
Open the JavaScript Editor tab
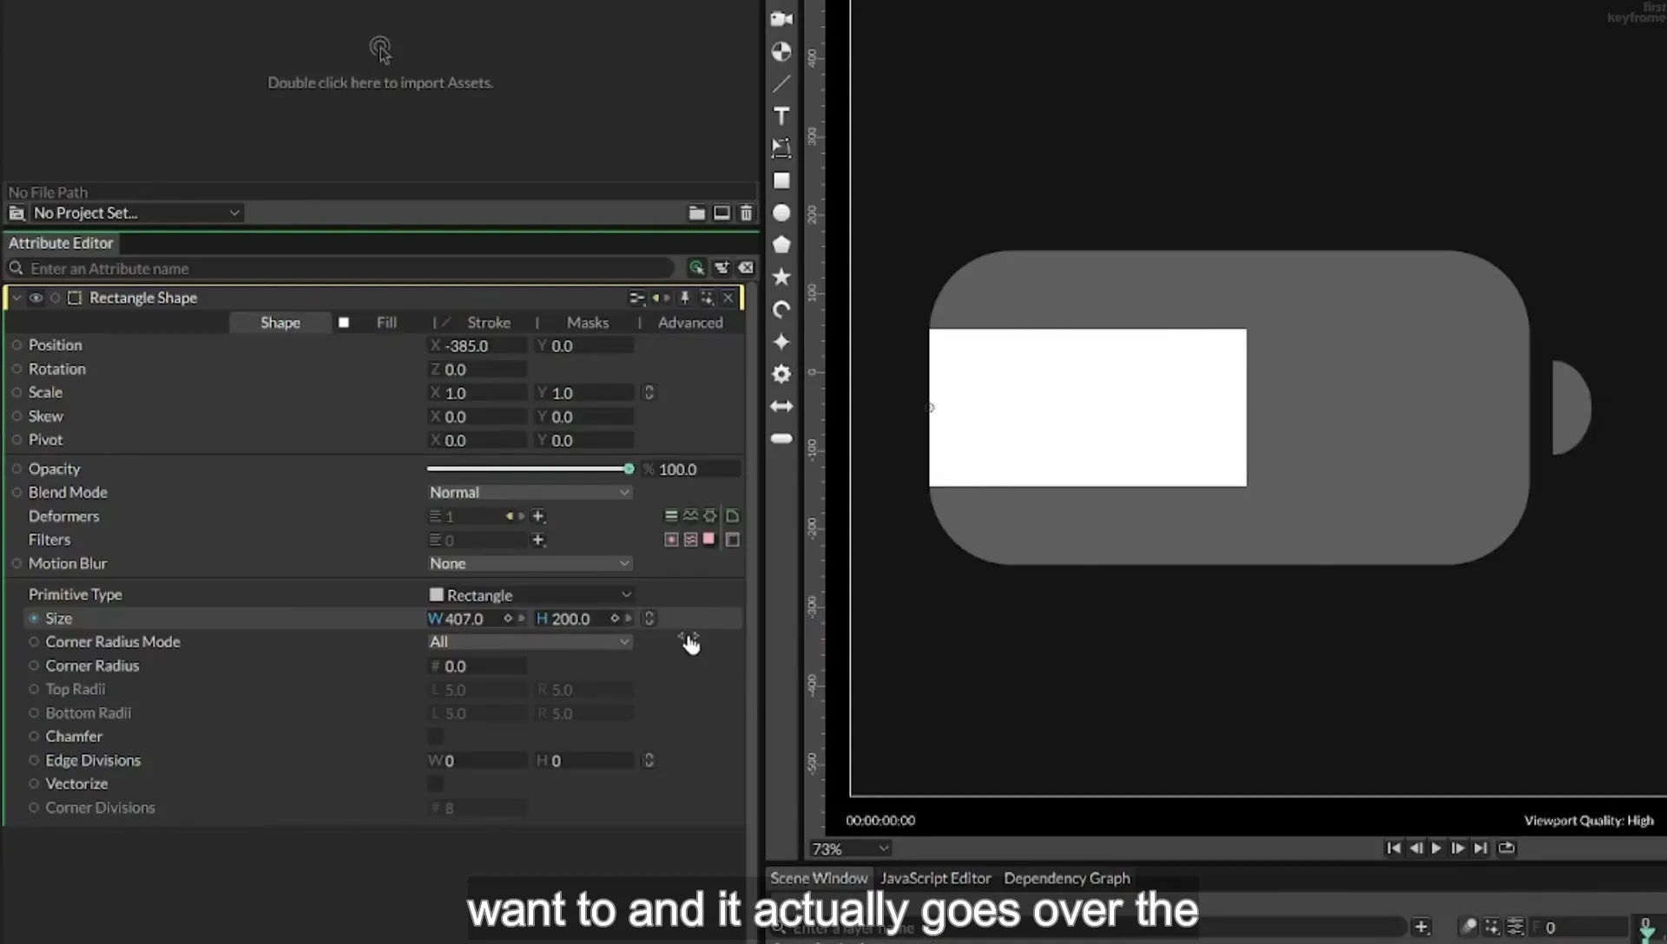[x=935, y=878]
